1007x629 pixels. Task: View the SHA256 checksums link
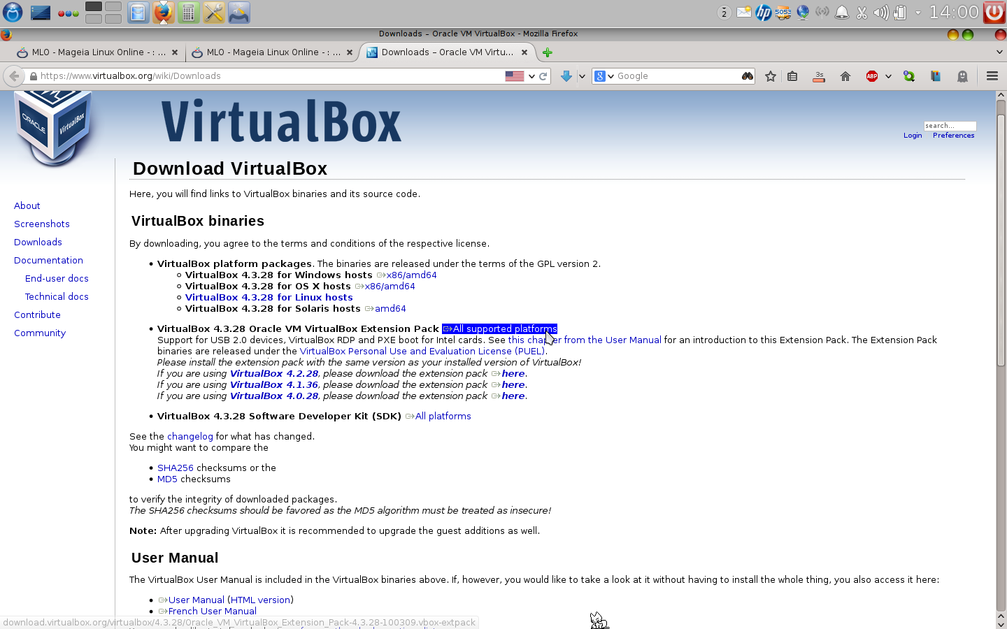[176, 468]
